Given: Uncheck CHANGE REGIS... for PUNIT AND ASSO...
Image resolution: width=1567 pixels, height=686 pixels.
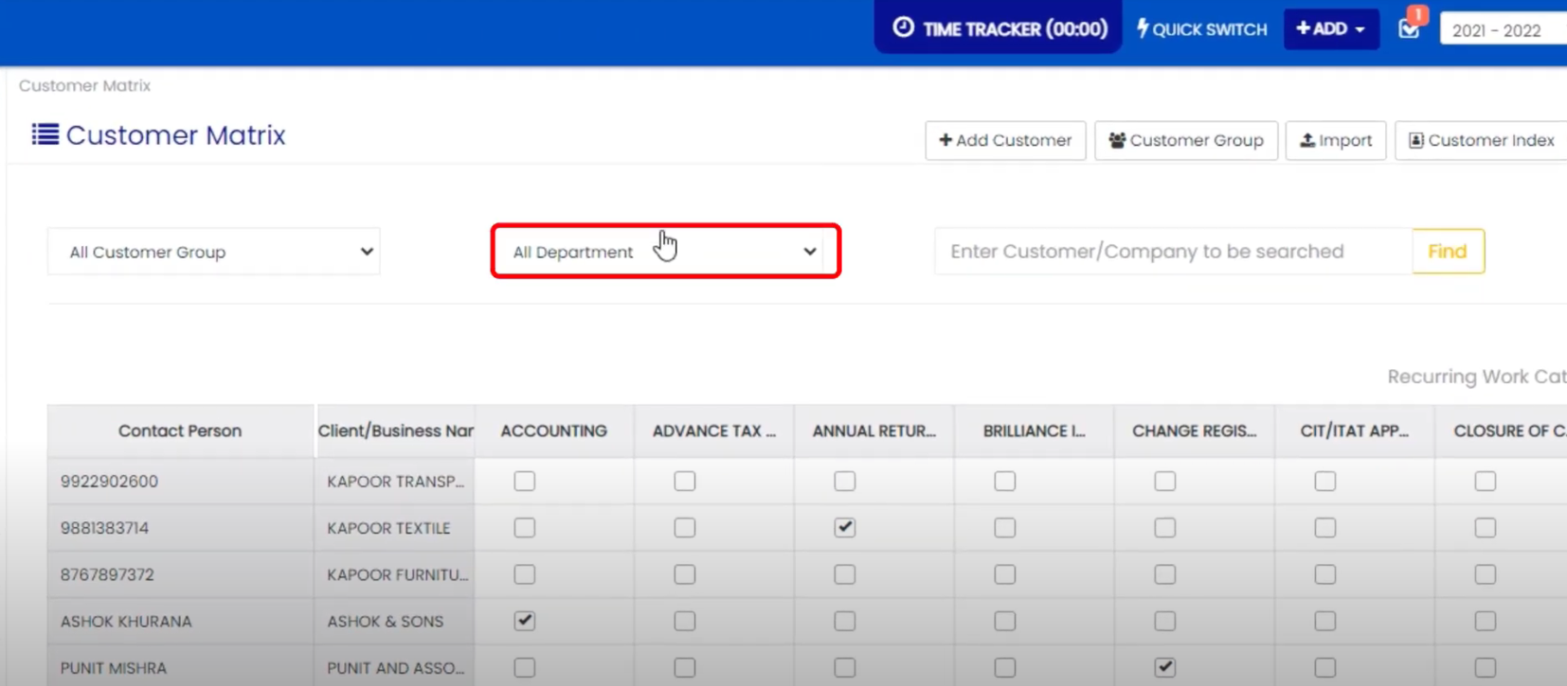Looking at the screenshot, I should point(1165,667).
